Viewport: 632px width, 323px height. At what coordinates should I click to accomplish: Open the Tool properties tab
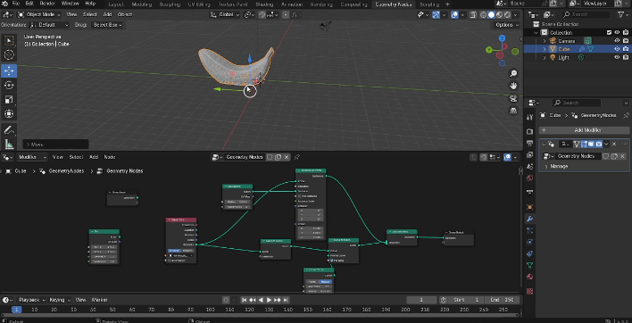click(529, 117)
